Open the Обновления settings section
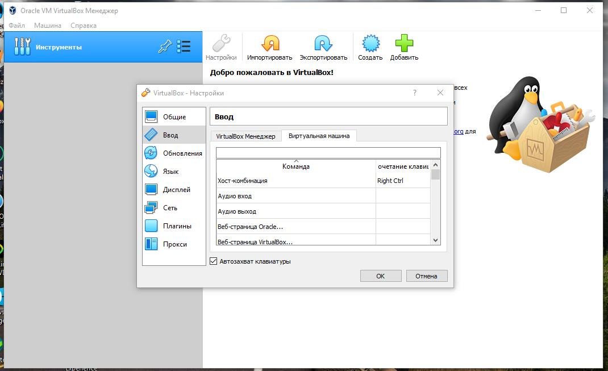Viewport: 608px width, 371px height. [x=174, y=153]
